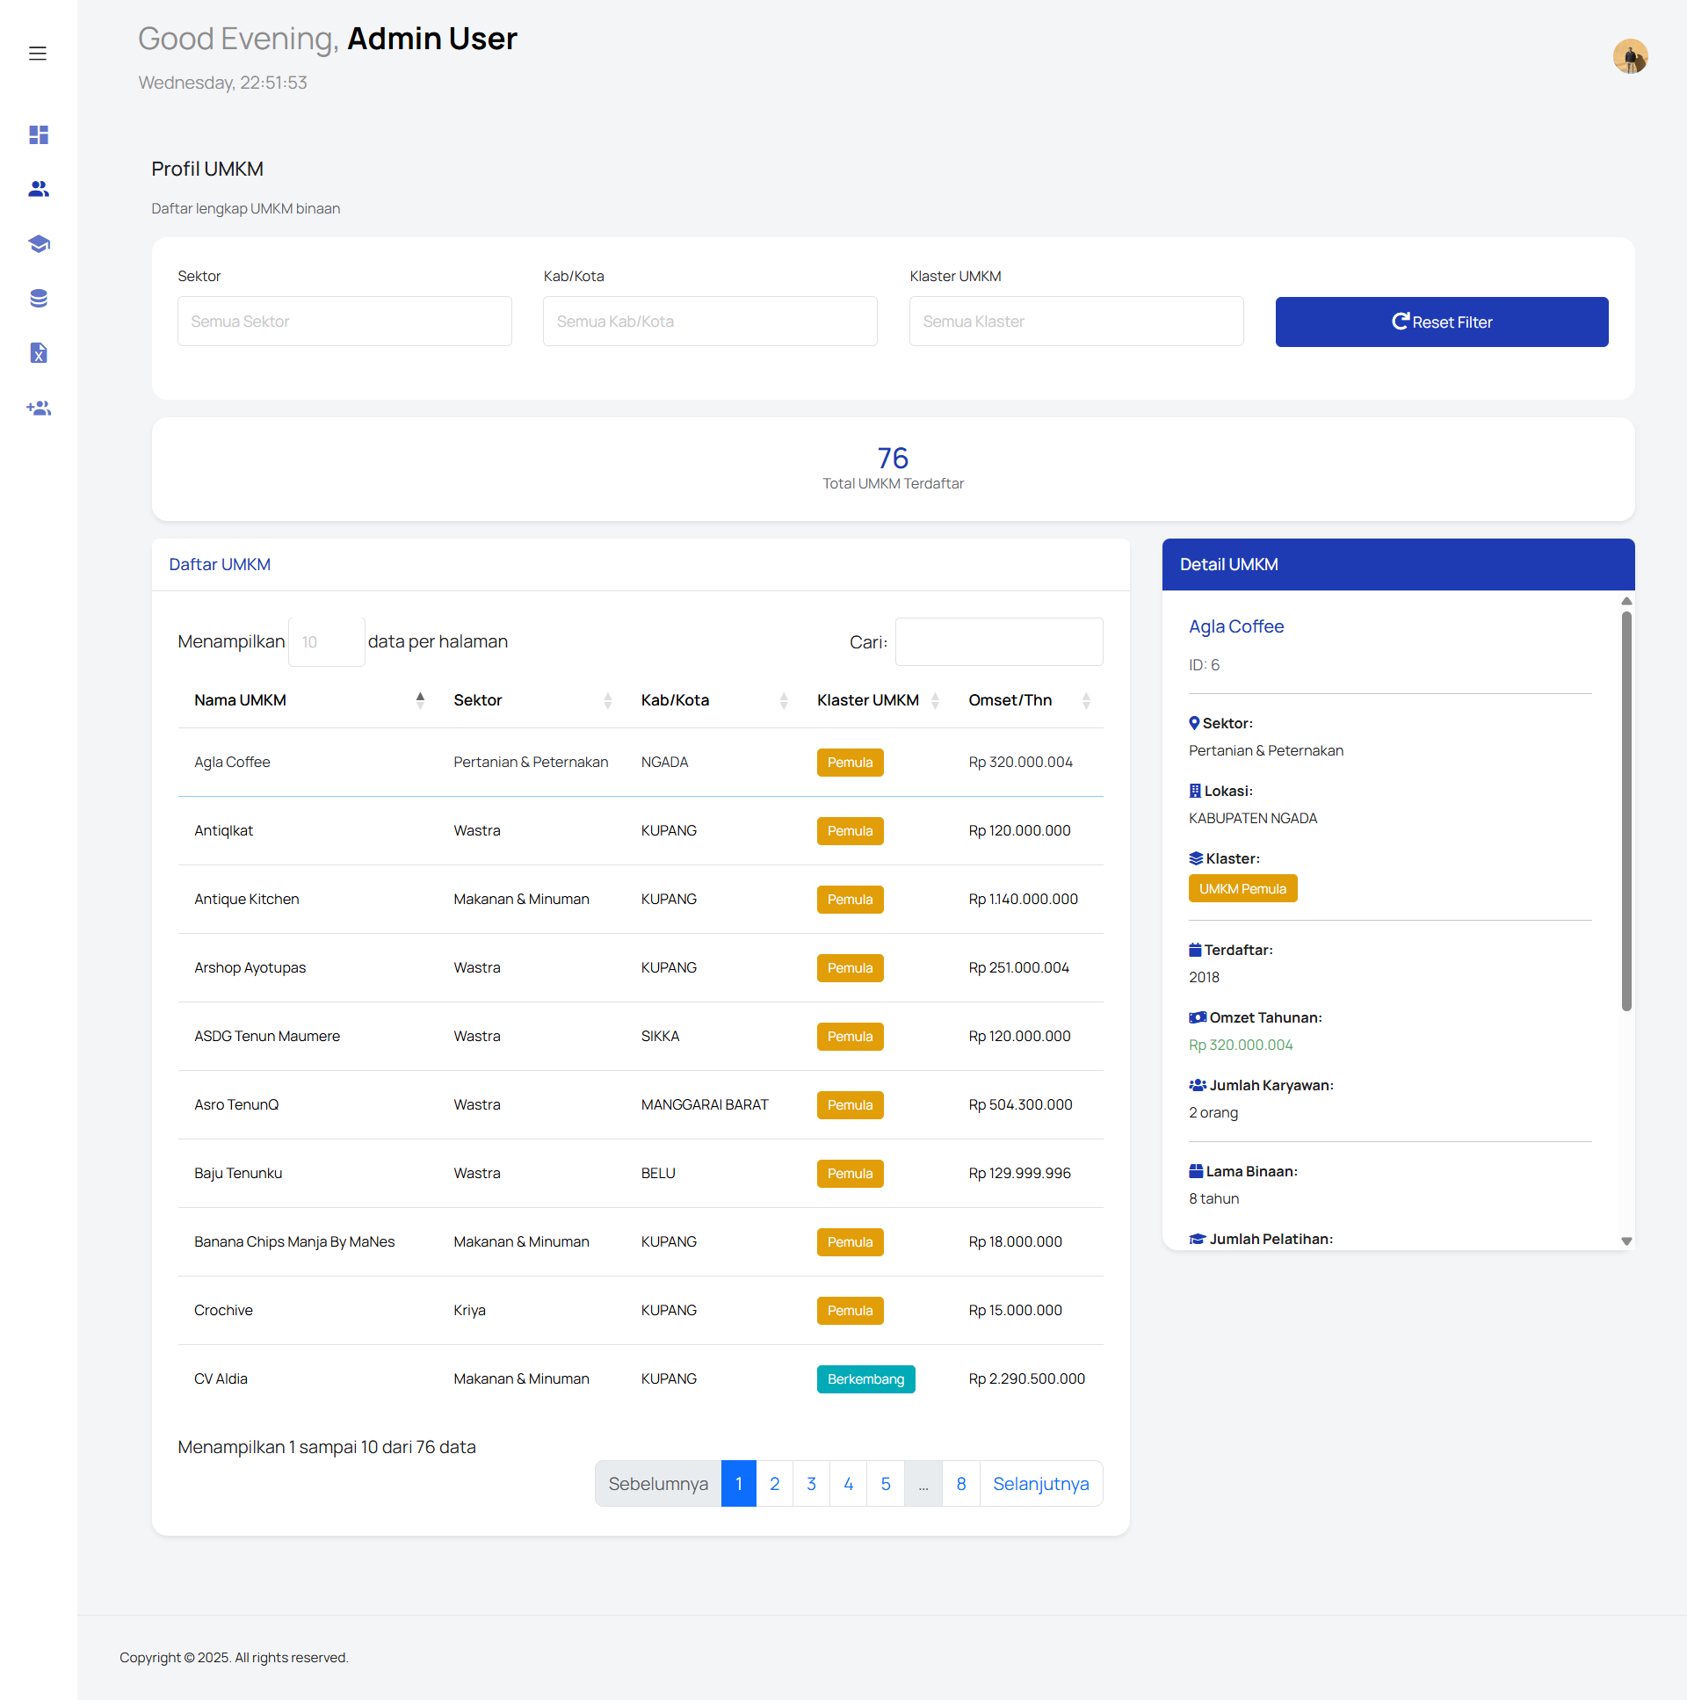The width and height of the screenshot is (1687, 1700).
Task: Click the database stack icon in sidebar
Action: pos(38,299)
